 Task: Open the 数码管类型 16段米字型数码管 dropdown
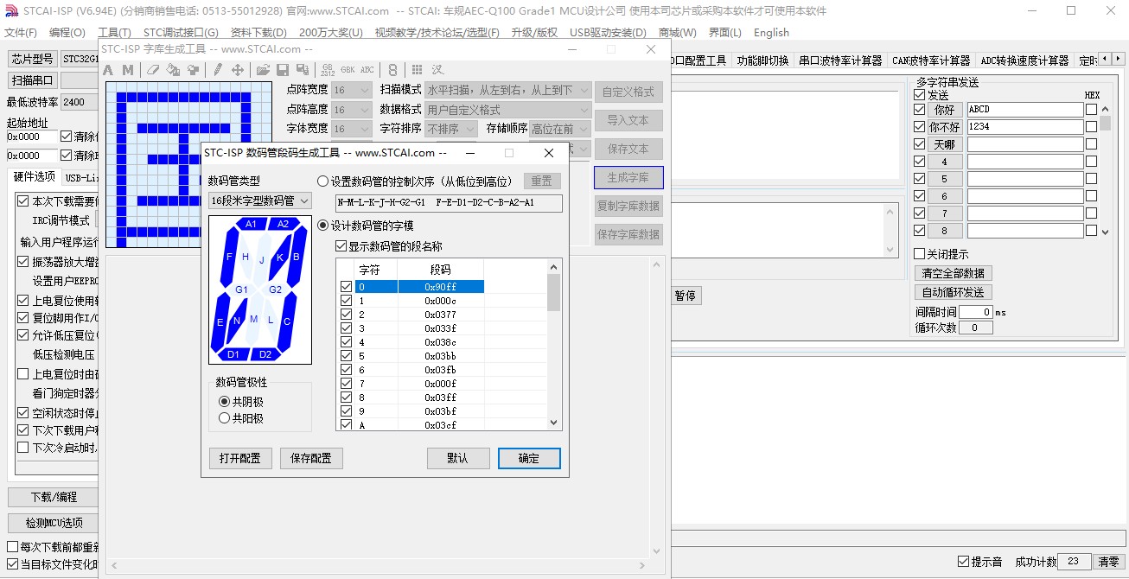pos(259,200)
